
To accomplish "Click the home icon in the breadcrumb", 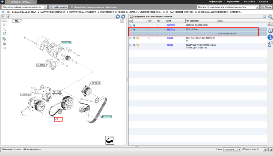I will [8, 12].
